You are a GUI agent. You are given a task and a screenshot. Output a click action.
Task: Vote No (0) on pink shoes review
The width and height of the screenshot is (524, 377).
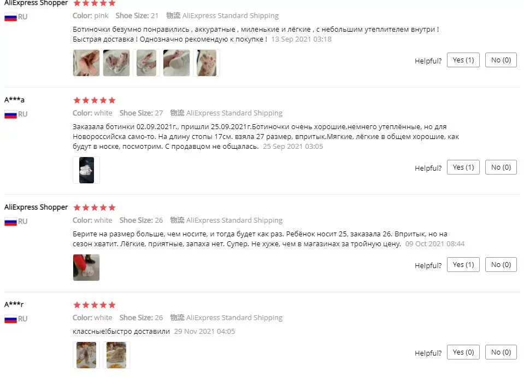[501, 60]
